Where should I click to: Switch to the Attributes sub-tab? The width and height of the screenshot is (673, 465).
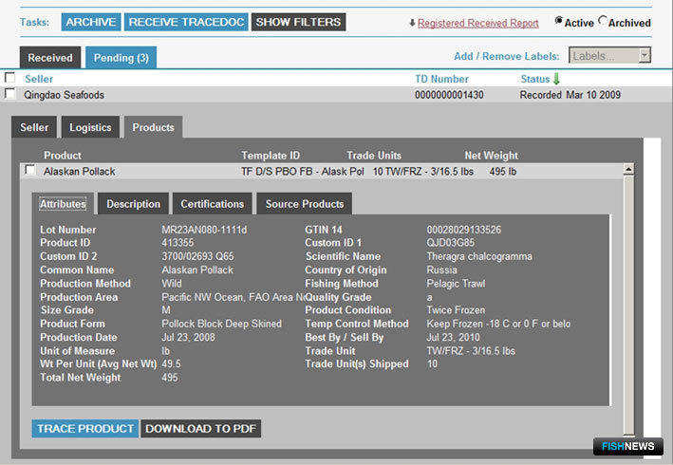[63, 204]
